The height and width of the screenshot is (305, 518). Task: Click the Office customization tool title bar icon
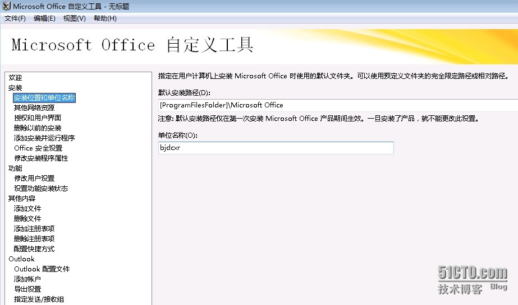click(x=6, y=6)
